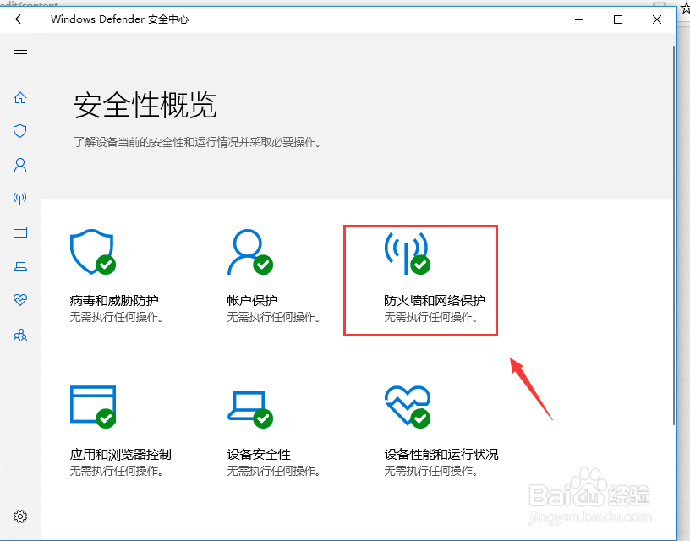Viewport: 690px width, 541px height.
Task: Click the back arrow in title bar
Action: (x=20, y=19)
